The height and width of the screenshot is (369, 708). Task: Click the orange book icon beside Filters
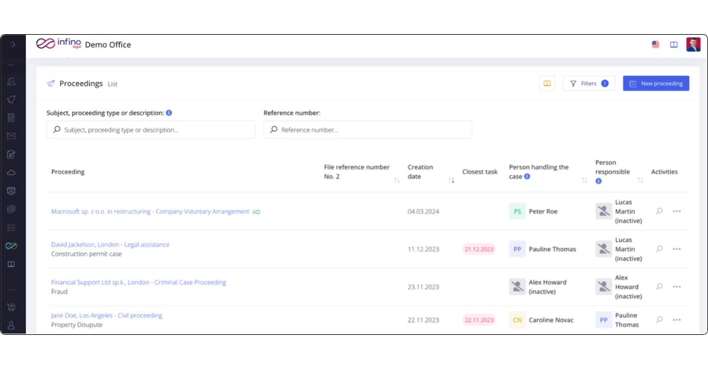547,84
